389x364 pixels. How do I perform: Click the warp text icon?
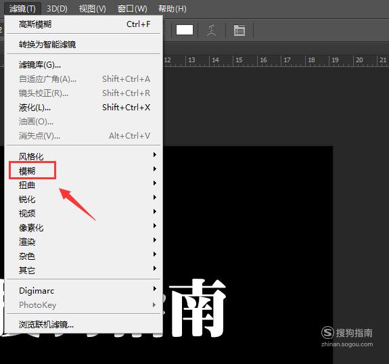[x=211, y=30]
